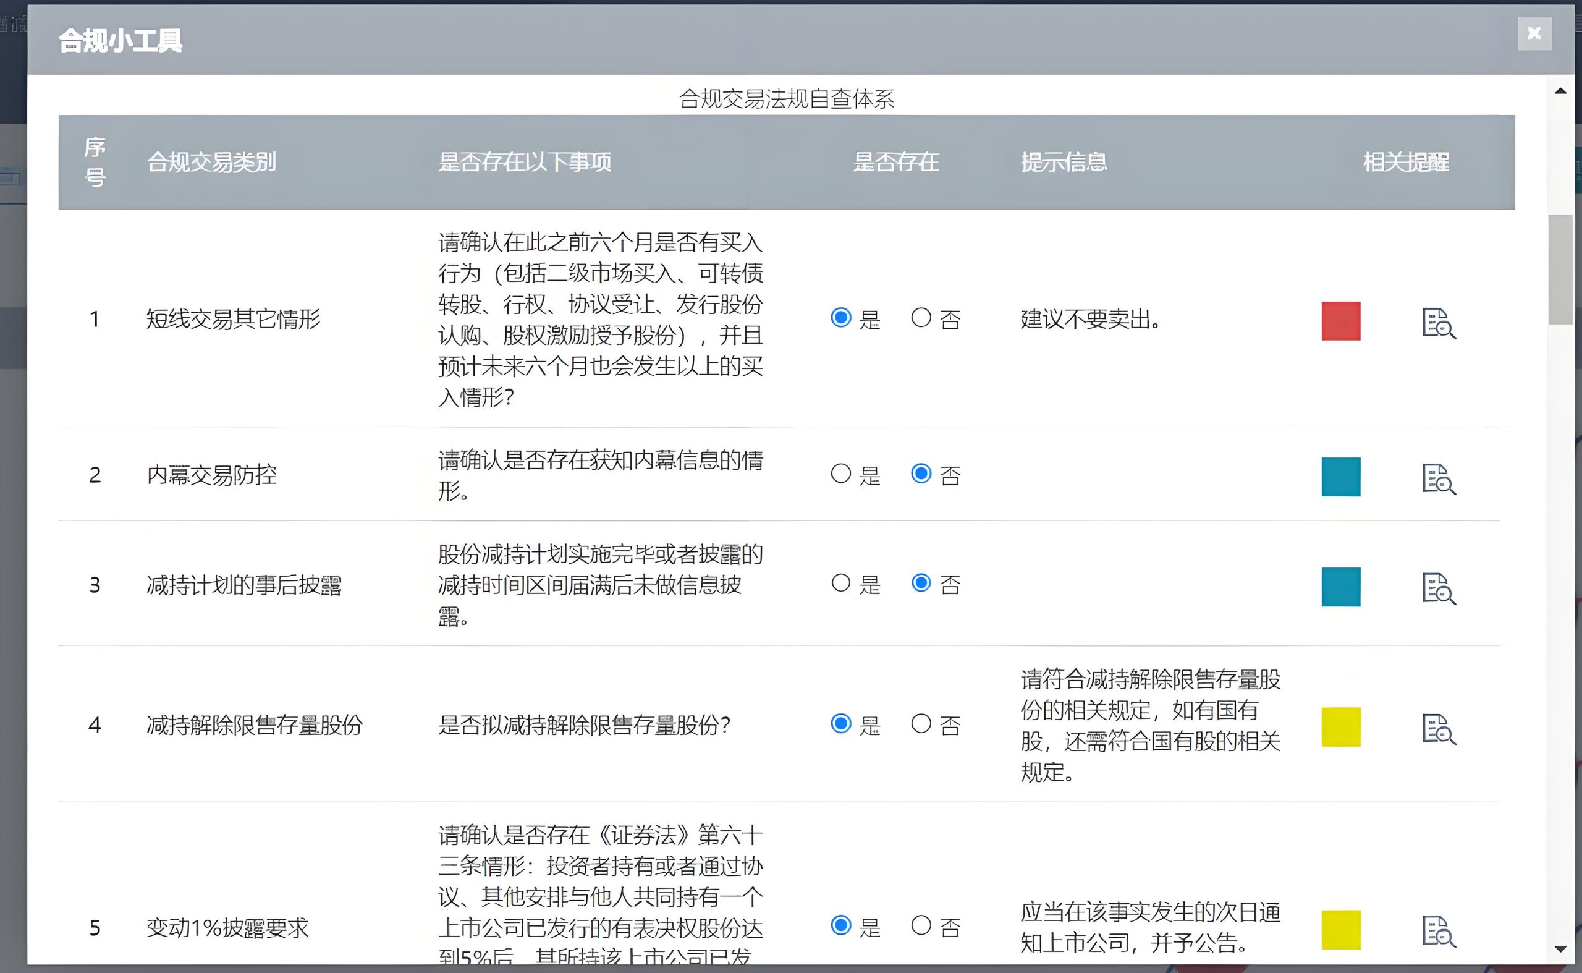Select 否 for 短线交易其它情形
The height and width of the screenshot is (973, 1582).
pyautogui.click(x=921, y=317)
